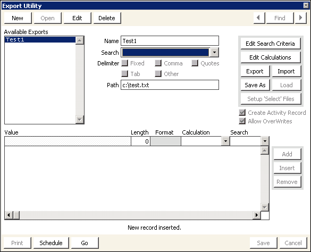Click the Length field showing 0
Screen dimensions: 311x252
(140, 141)
